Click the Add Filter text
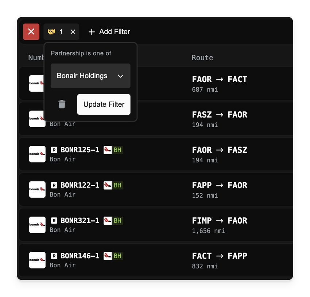The image size is (310, 297). [115, 32]
